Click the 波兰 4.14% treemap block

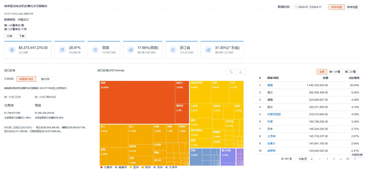point(141,134)
